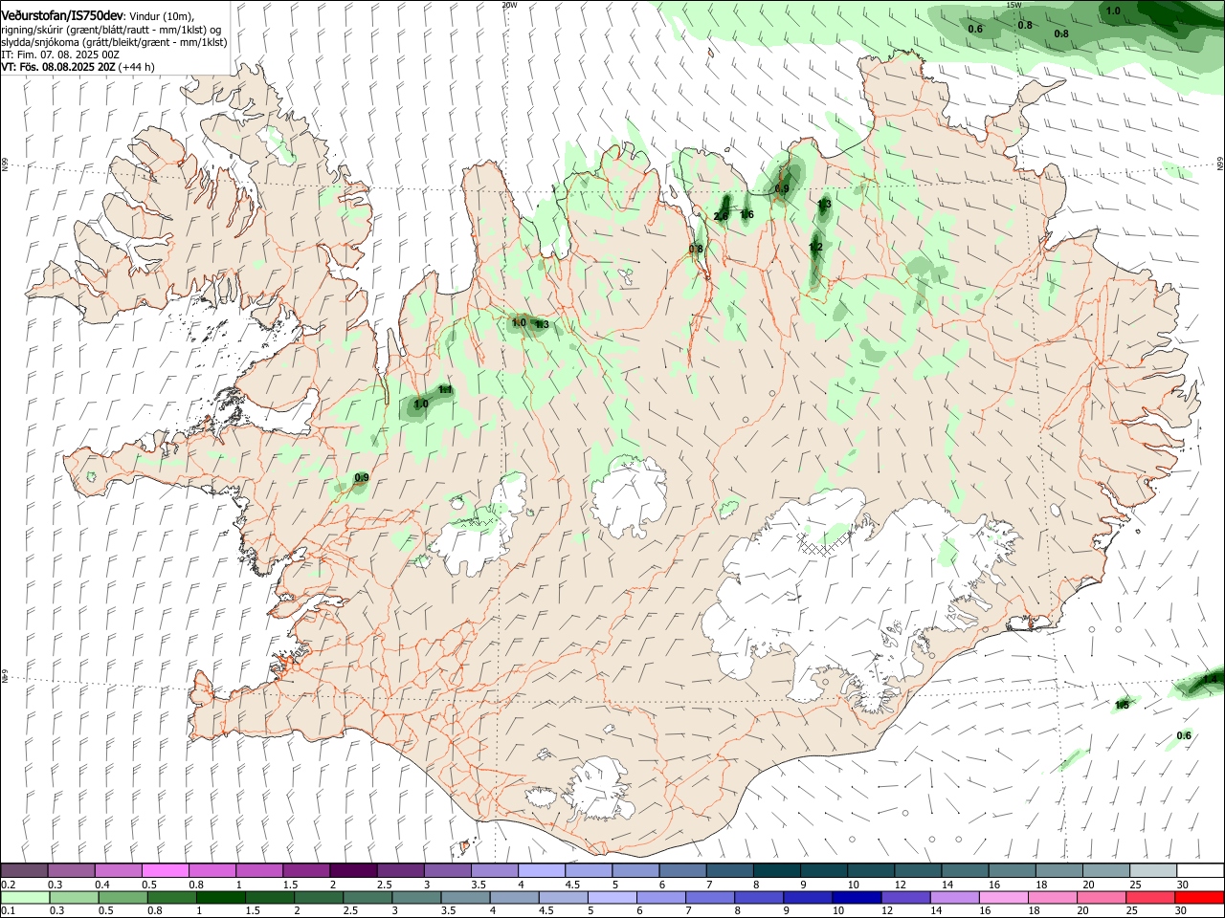Viewport: 1225px width, 918px height.
Task: Click the Veðurstofan/IS750dev title text
Action: point(62,15)
